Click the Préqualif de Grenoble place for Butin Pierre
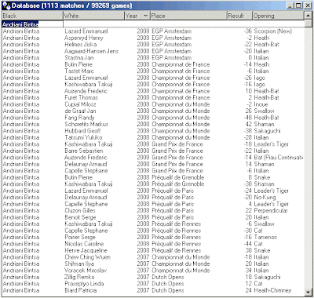The width and height of the screenshot is (314, 298). [x=178, y=177]
